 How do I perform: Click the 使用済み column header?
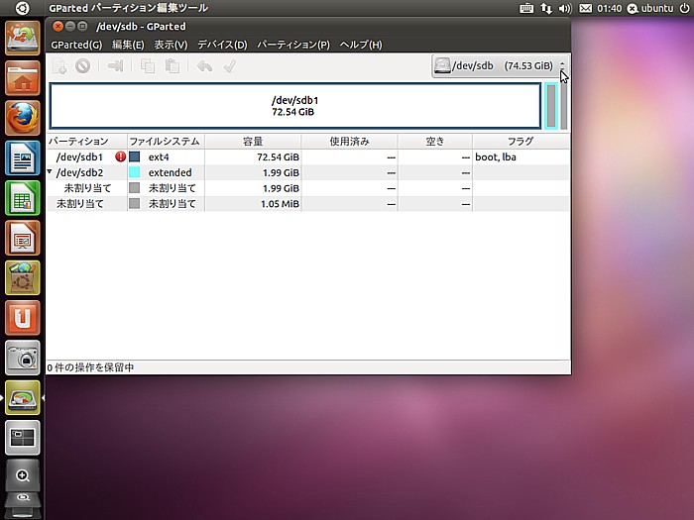pyautogui.click(x=349, y=141)
